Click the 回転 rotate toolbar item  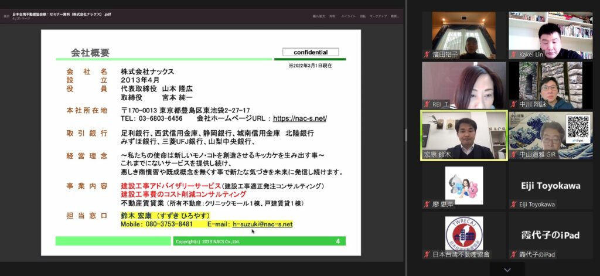click(x=363, y=16)
